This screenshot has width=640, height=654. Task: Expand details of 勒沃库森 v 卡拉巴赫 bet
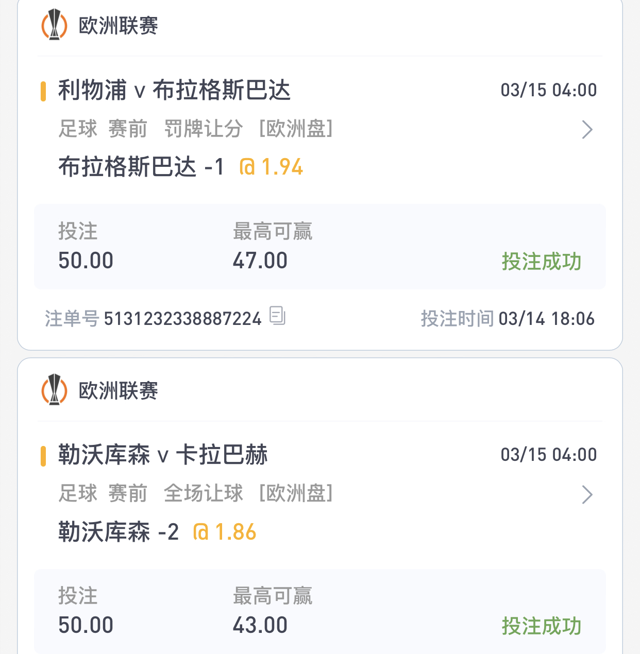(x=587, y=494)
